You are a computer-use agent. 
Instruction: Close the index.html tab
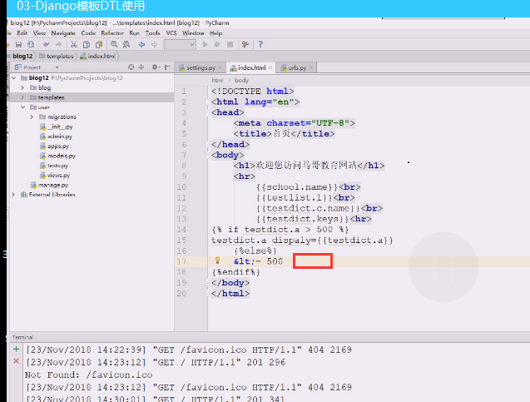[x=270, y=68]
